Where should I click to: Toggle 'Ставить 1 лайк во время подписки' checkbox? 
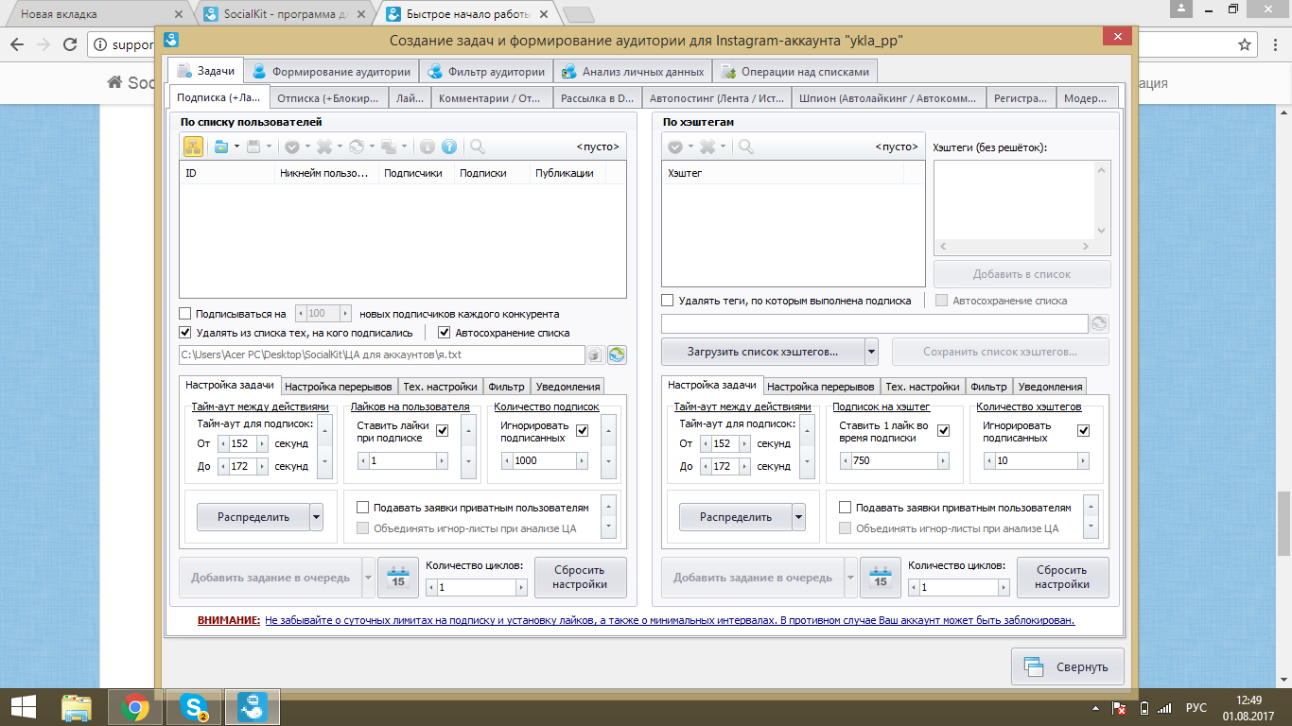[x=943, y=431]
